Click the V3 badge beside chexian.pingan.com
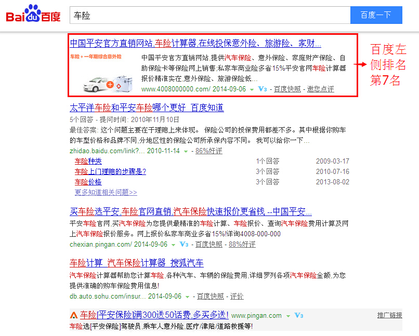 click(x=184, y=244)
